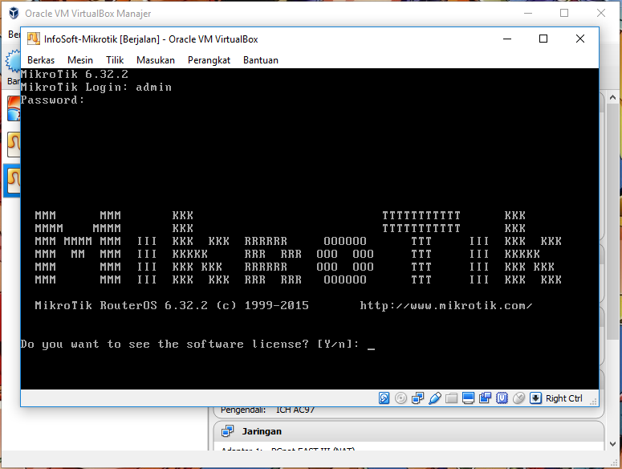Open the Berkas menu
Image resolution: width=622 pixels, height=469 pixels.
pos(41,60)
